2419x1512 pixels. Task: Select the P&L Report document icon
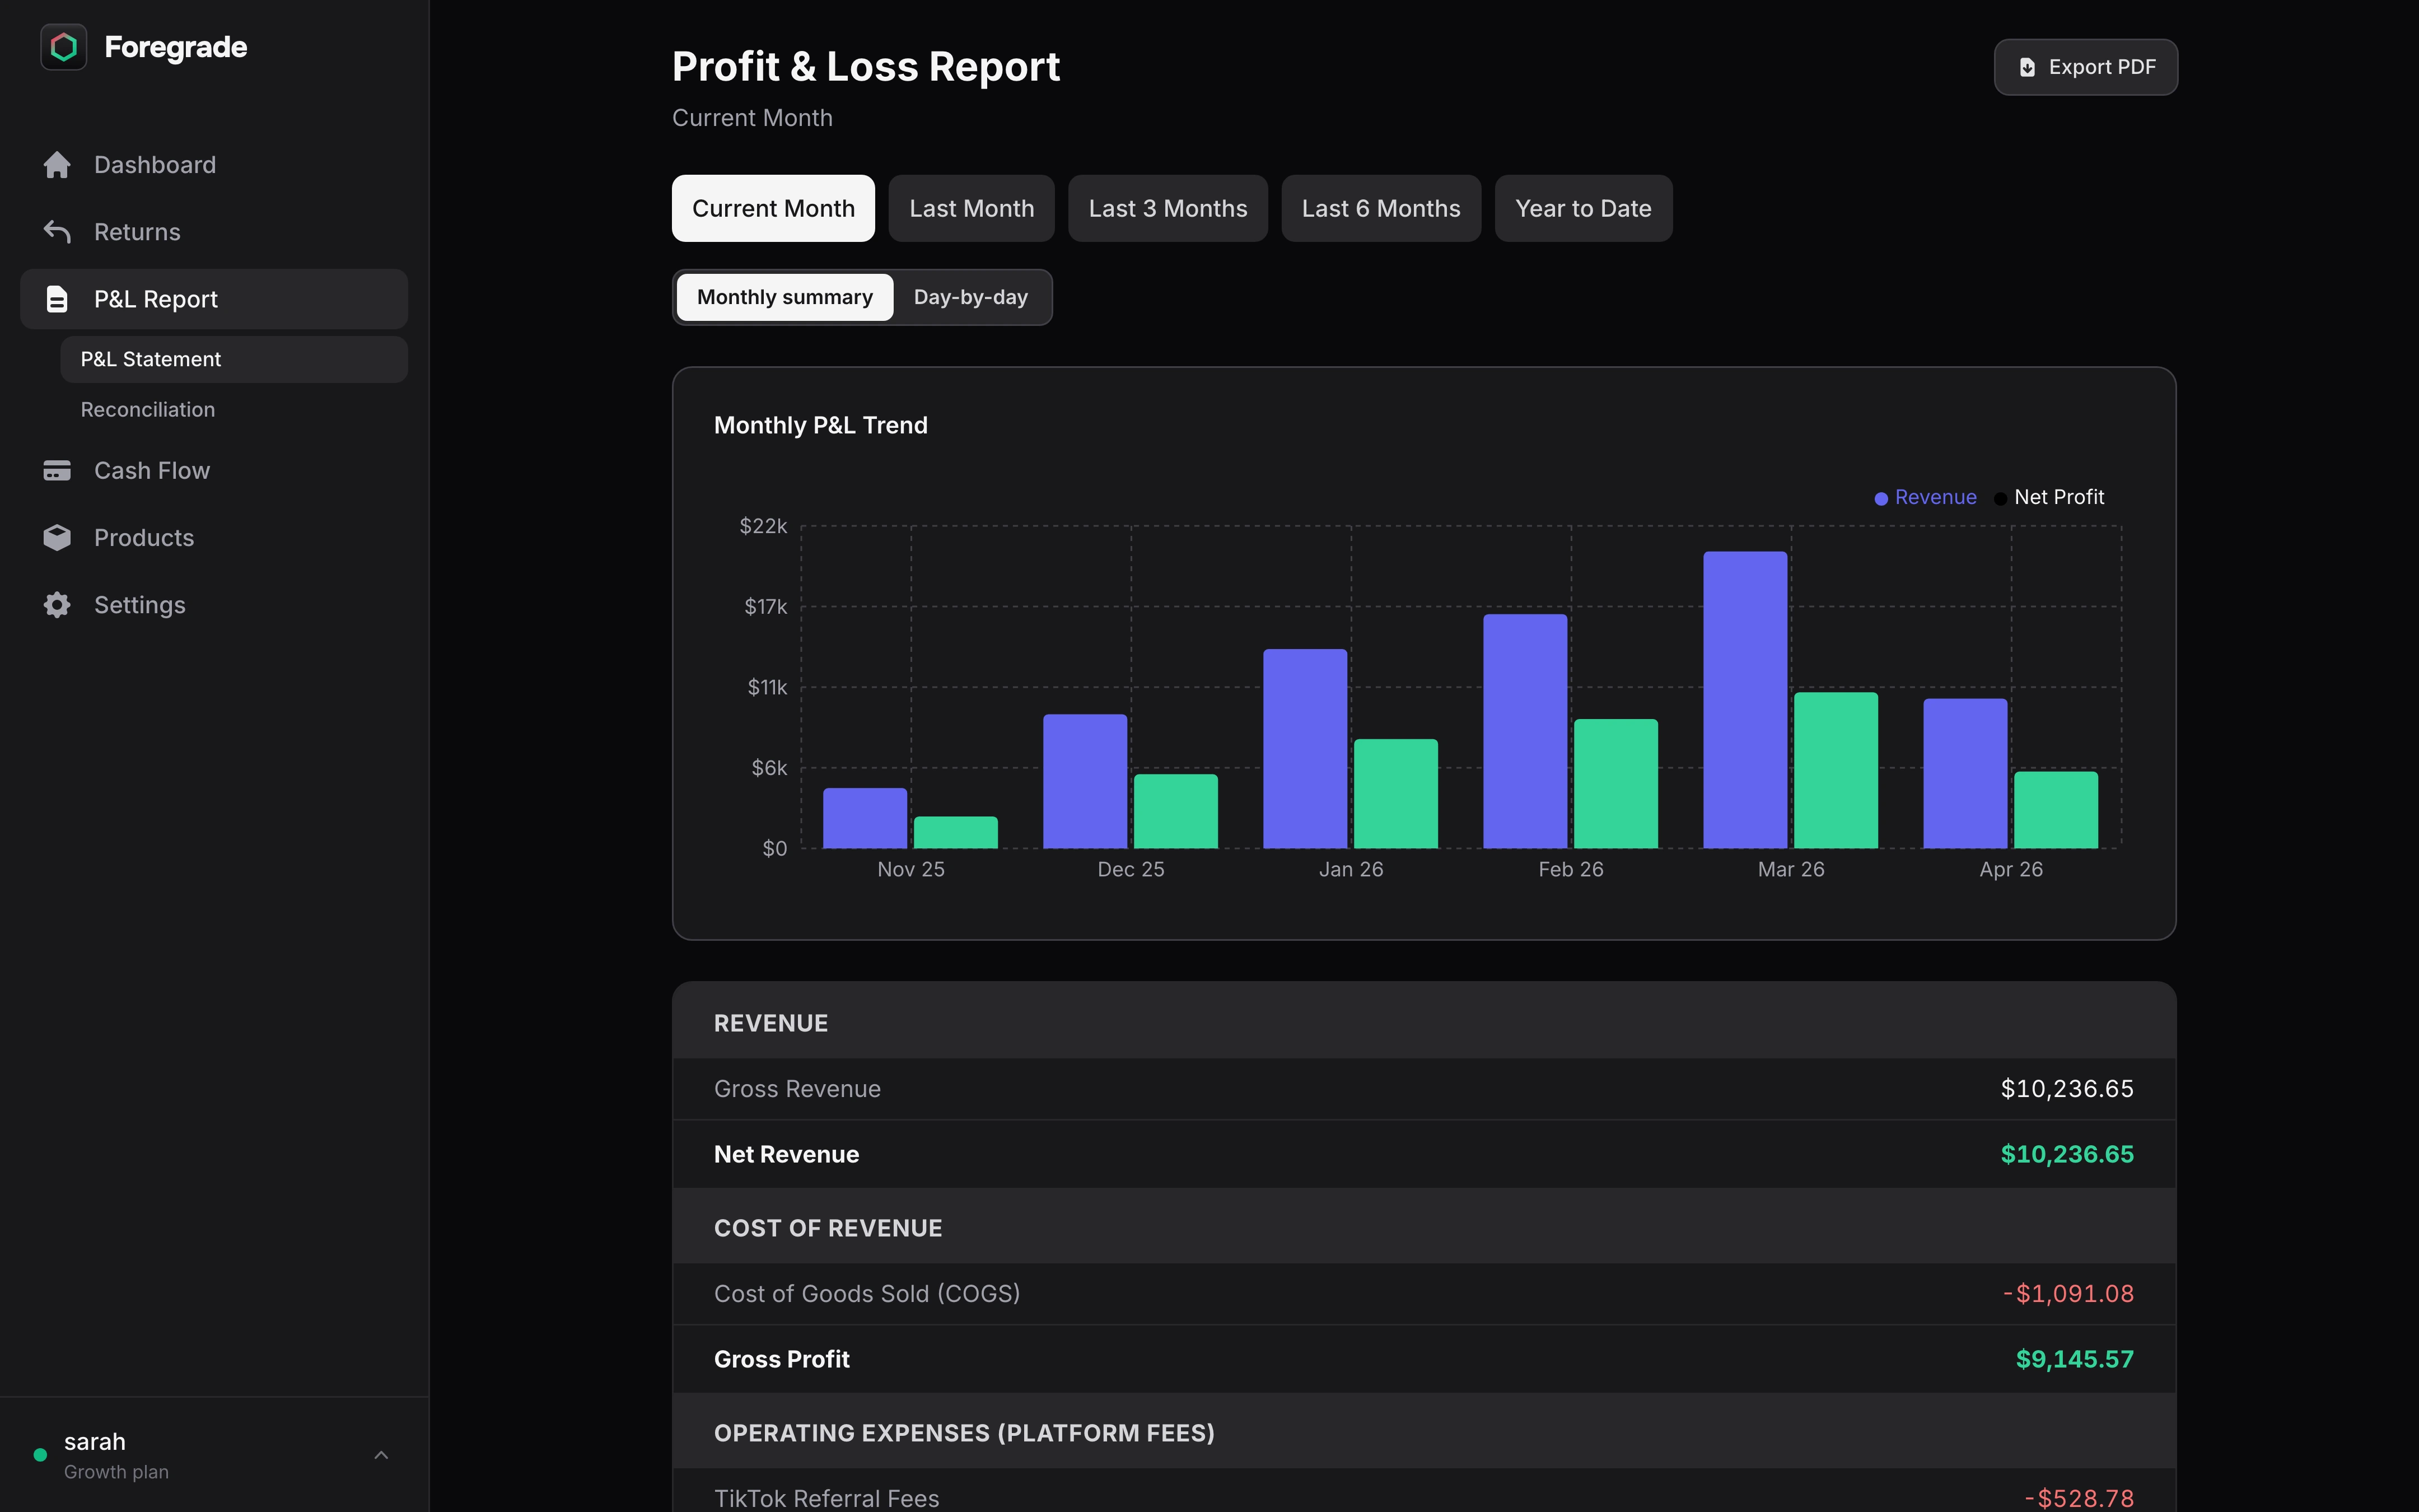(x=57, y=298)
